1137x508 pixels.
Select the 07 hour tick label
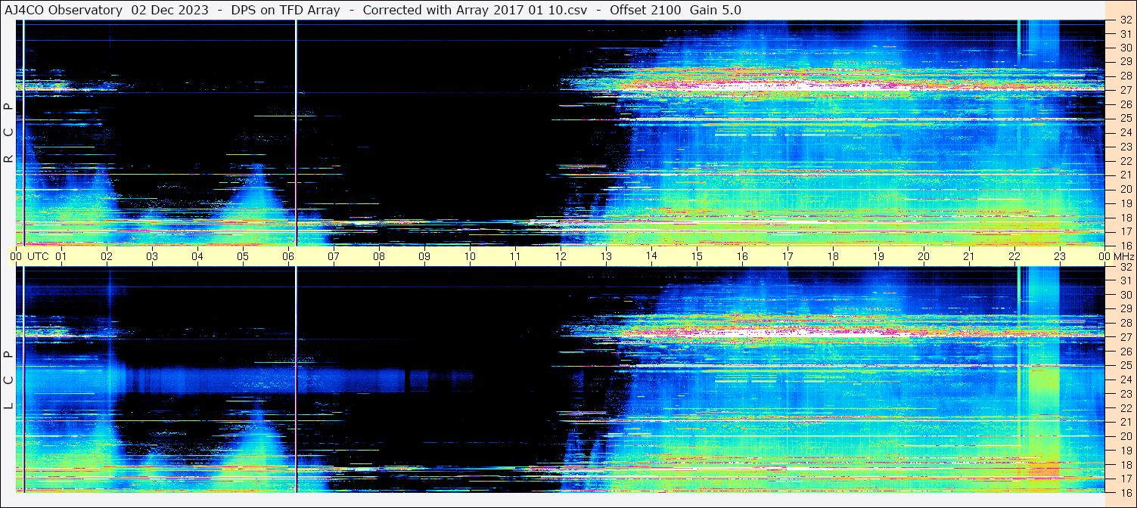point(334,256)
